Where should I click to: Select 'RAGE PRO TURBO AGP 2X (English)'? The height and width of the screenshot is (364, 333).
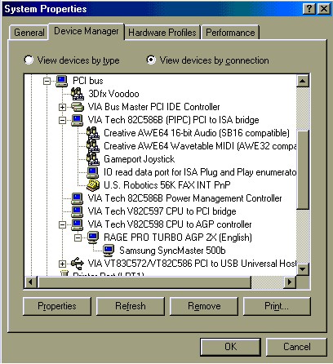pos(178,237)
